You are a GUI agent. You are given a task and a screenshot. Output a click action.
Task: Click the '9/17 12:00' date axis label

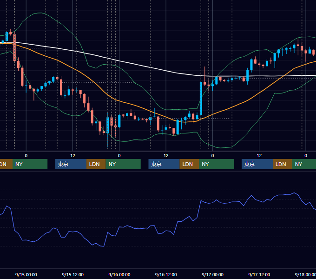(x=259, y=274)
